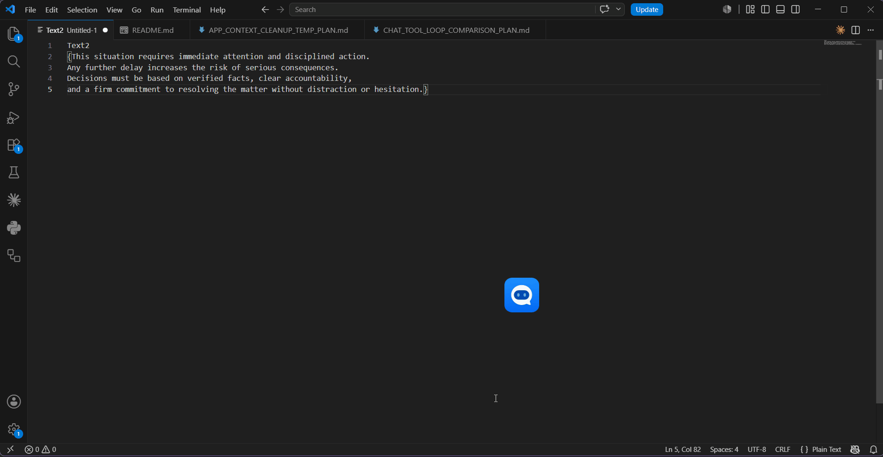Click the Copilot status icon in status bar

click(x=855, y=450)
